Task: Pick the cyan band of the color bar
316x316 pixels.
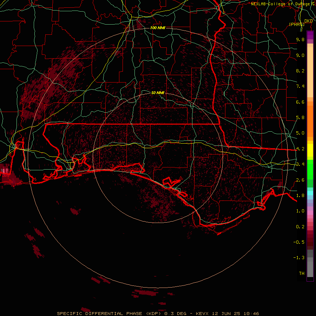Action: (310, 193)
